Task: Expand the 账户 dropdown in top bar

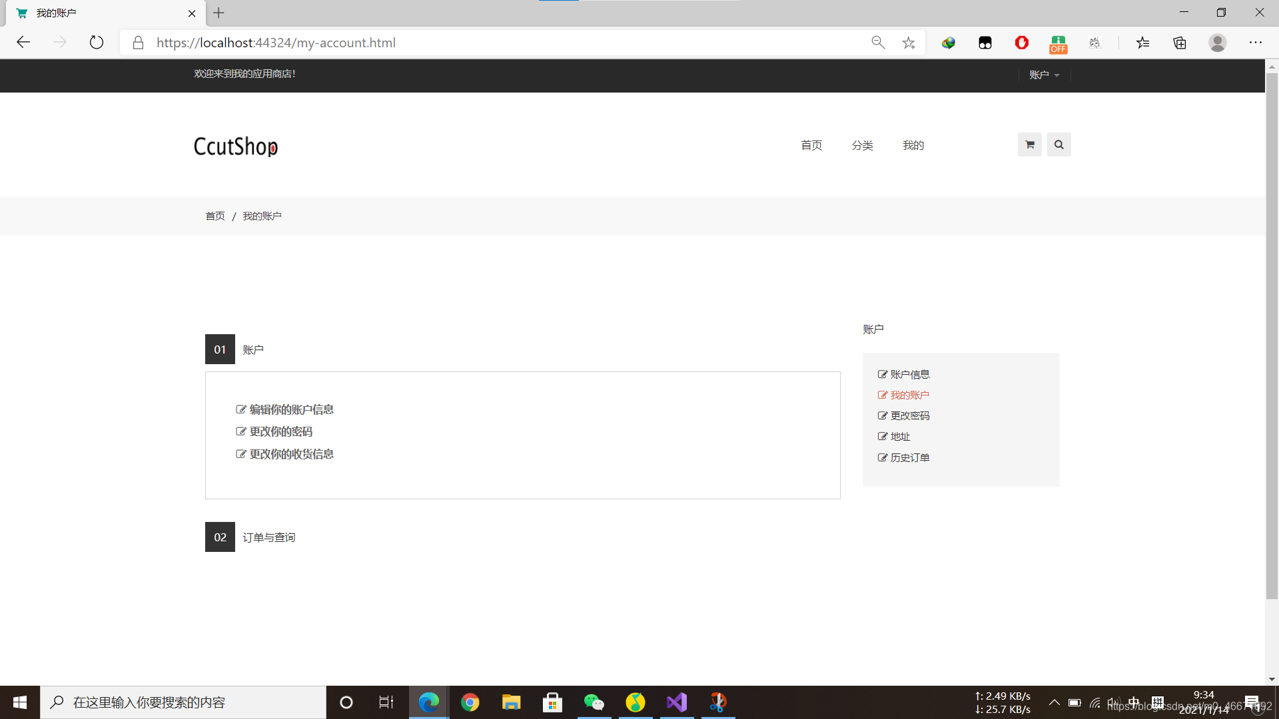Action: coord(1044,75)
